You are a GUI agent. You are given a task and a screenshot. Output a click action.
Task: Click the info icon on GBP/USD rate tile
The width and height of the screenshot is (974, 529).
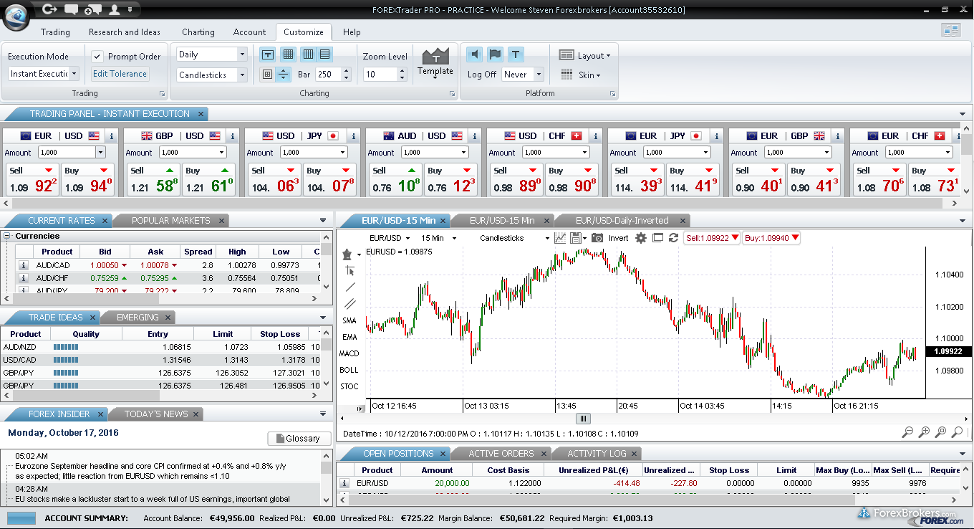coord(232,136)
